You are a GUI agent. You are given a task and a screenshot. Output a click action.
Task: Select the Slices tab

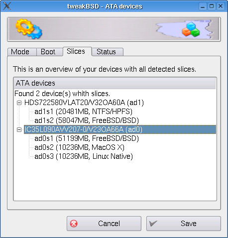point(77,51)
